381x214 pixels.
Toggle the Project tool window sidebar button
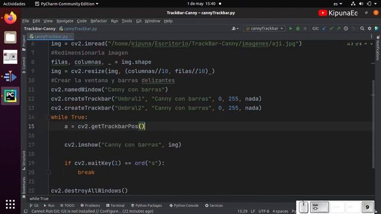tap(24, 43)
